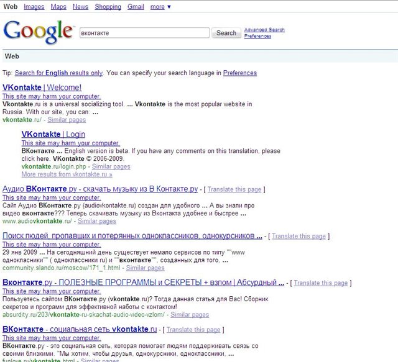Open Gmail from the top navigation

(136, 7)
